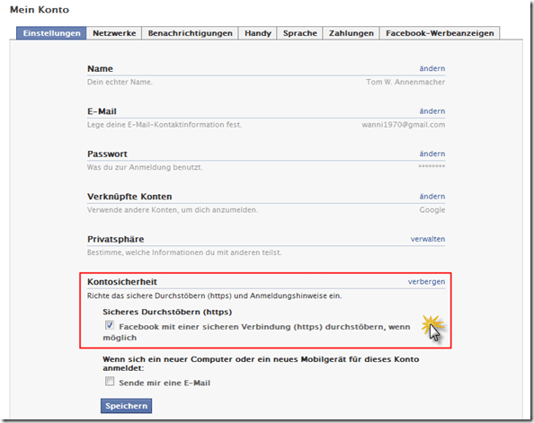
Task: Click the name Tom W. Annenmacher
Action: click(x=405, y=82)
